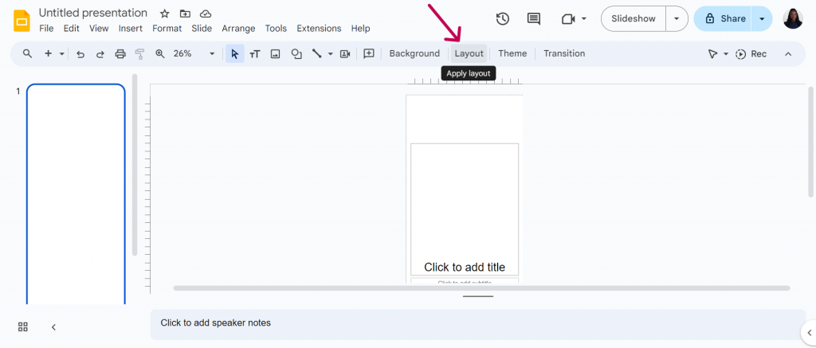Select the text box tool
Screen dimensions: 816x348
[x=254, y=53]
